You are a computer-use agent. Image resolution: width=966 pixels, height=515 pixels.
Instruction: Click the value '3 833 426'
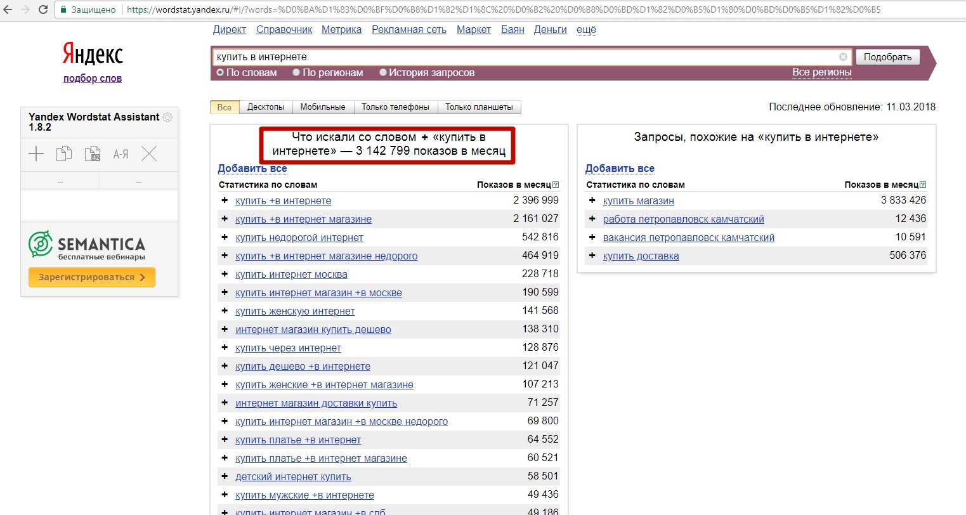(903, 200)
